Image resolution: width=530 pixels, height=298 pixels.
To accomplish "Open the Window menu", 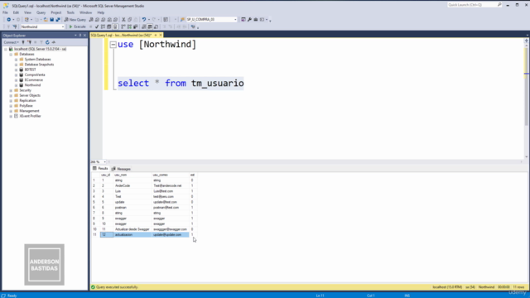I will click(x=85, y=12).
